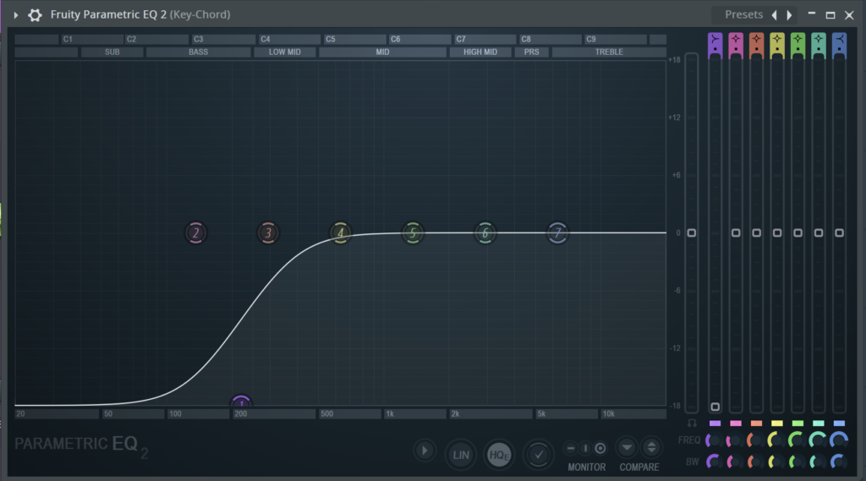
Task: Select band 6 teal node on graph
Action: pos(485,233)
